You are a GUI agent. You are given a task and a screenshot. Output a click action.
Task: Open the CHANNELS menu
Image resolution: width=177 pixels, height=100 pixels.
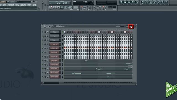[11, 5]
